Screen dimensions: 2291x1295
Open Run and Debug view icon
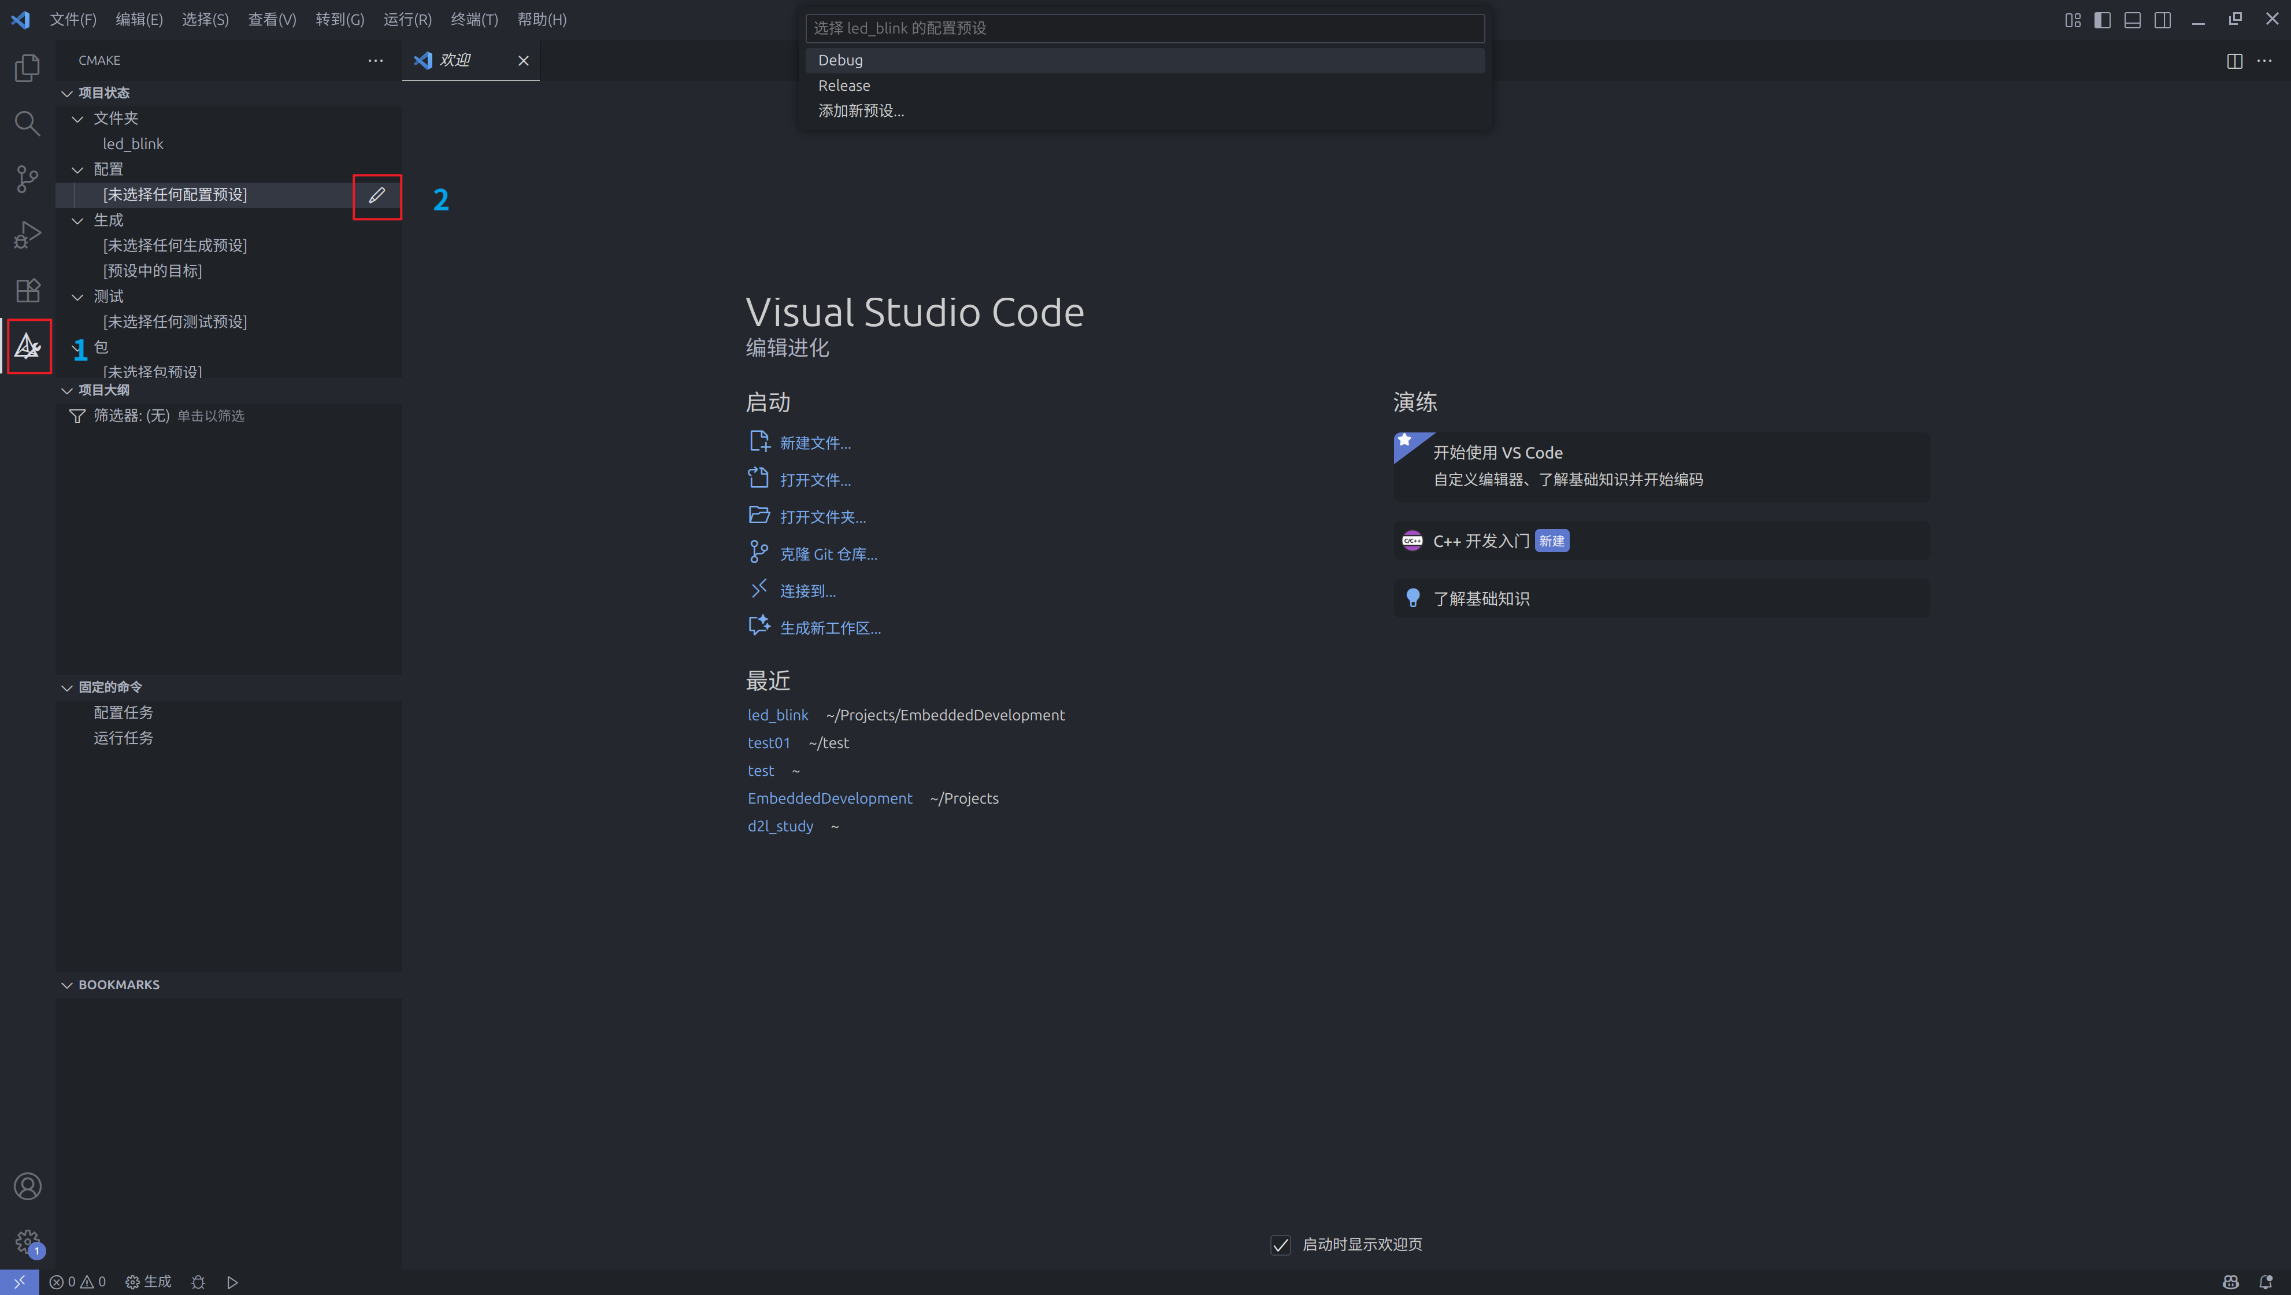28,235
